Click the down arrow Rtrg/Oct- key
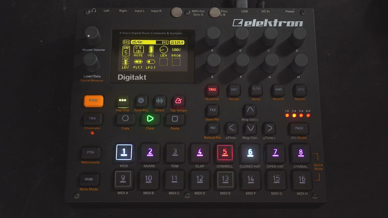Viewport: 388px width, 218px height. point(250,128)
